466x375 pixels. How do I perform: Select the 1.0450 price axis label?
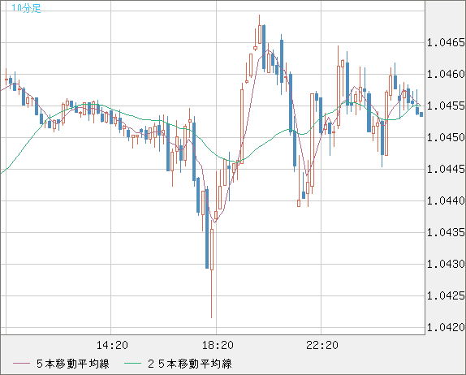point(446,137)
